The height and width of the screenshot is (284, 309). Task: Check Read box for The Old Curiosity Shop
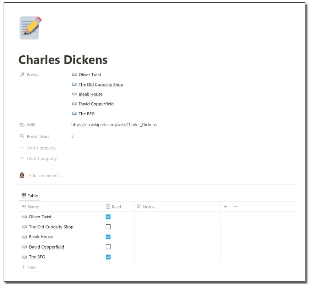tap(108, 227)
